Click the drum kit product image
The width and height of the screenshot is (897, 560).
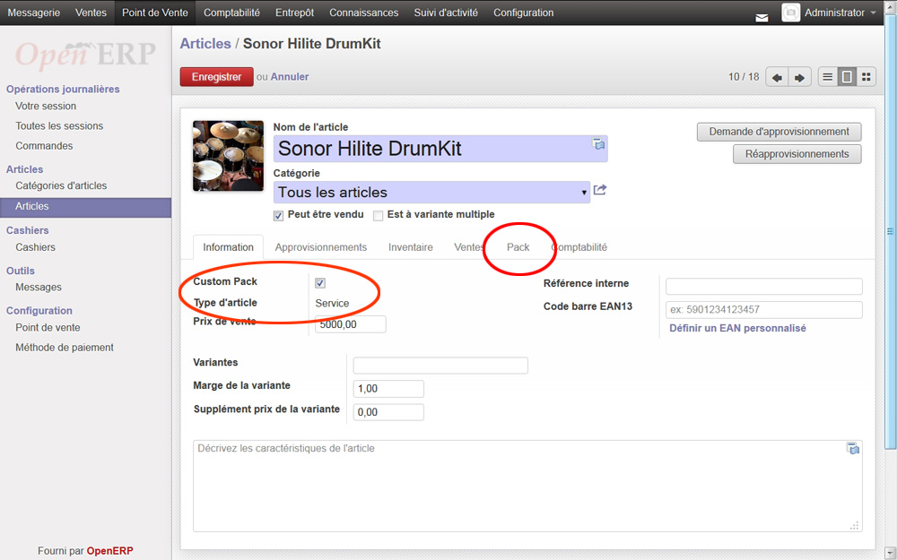pos(228,156)
